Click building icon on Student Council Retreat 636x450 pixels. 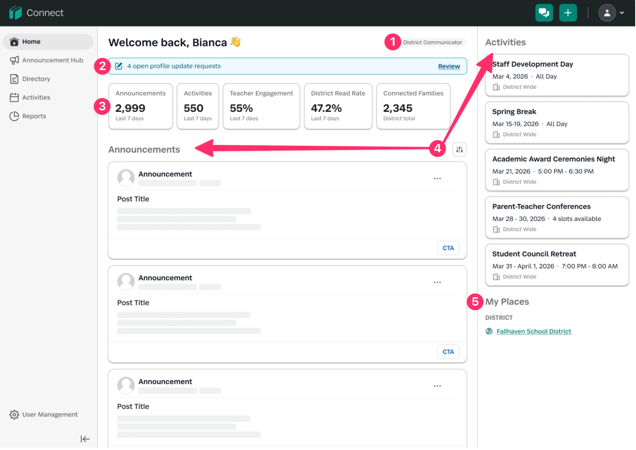[x=496, y=277]
